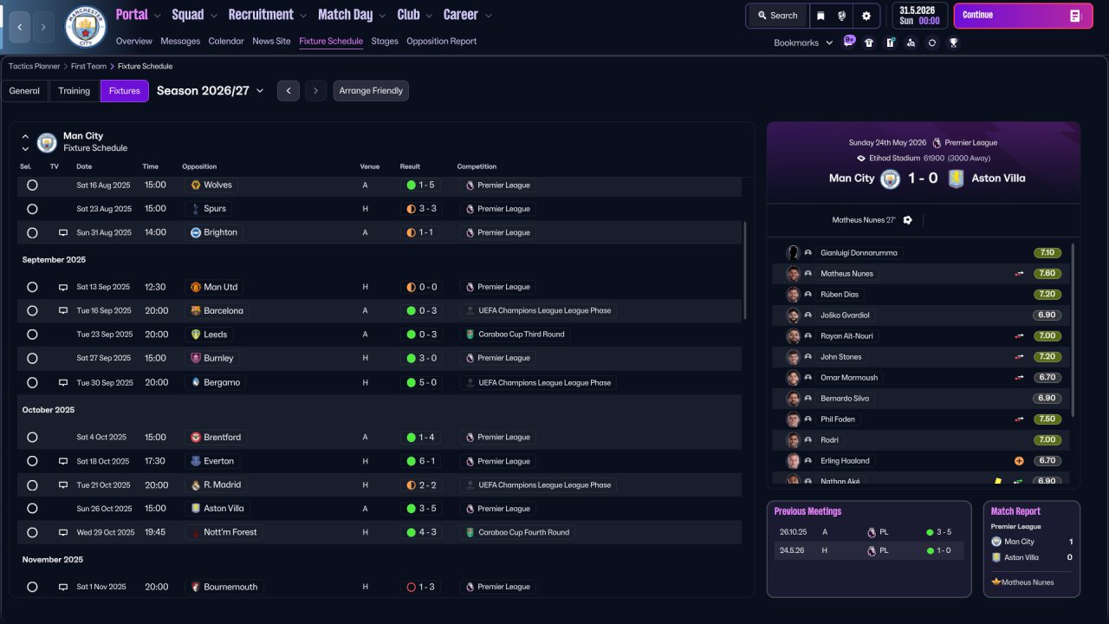Click the Man City badge above fixture schedule
Viewport: 1109px width, 624px height.
tap(47, 142)
